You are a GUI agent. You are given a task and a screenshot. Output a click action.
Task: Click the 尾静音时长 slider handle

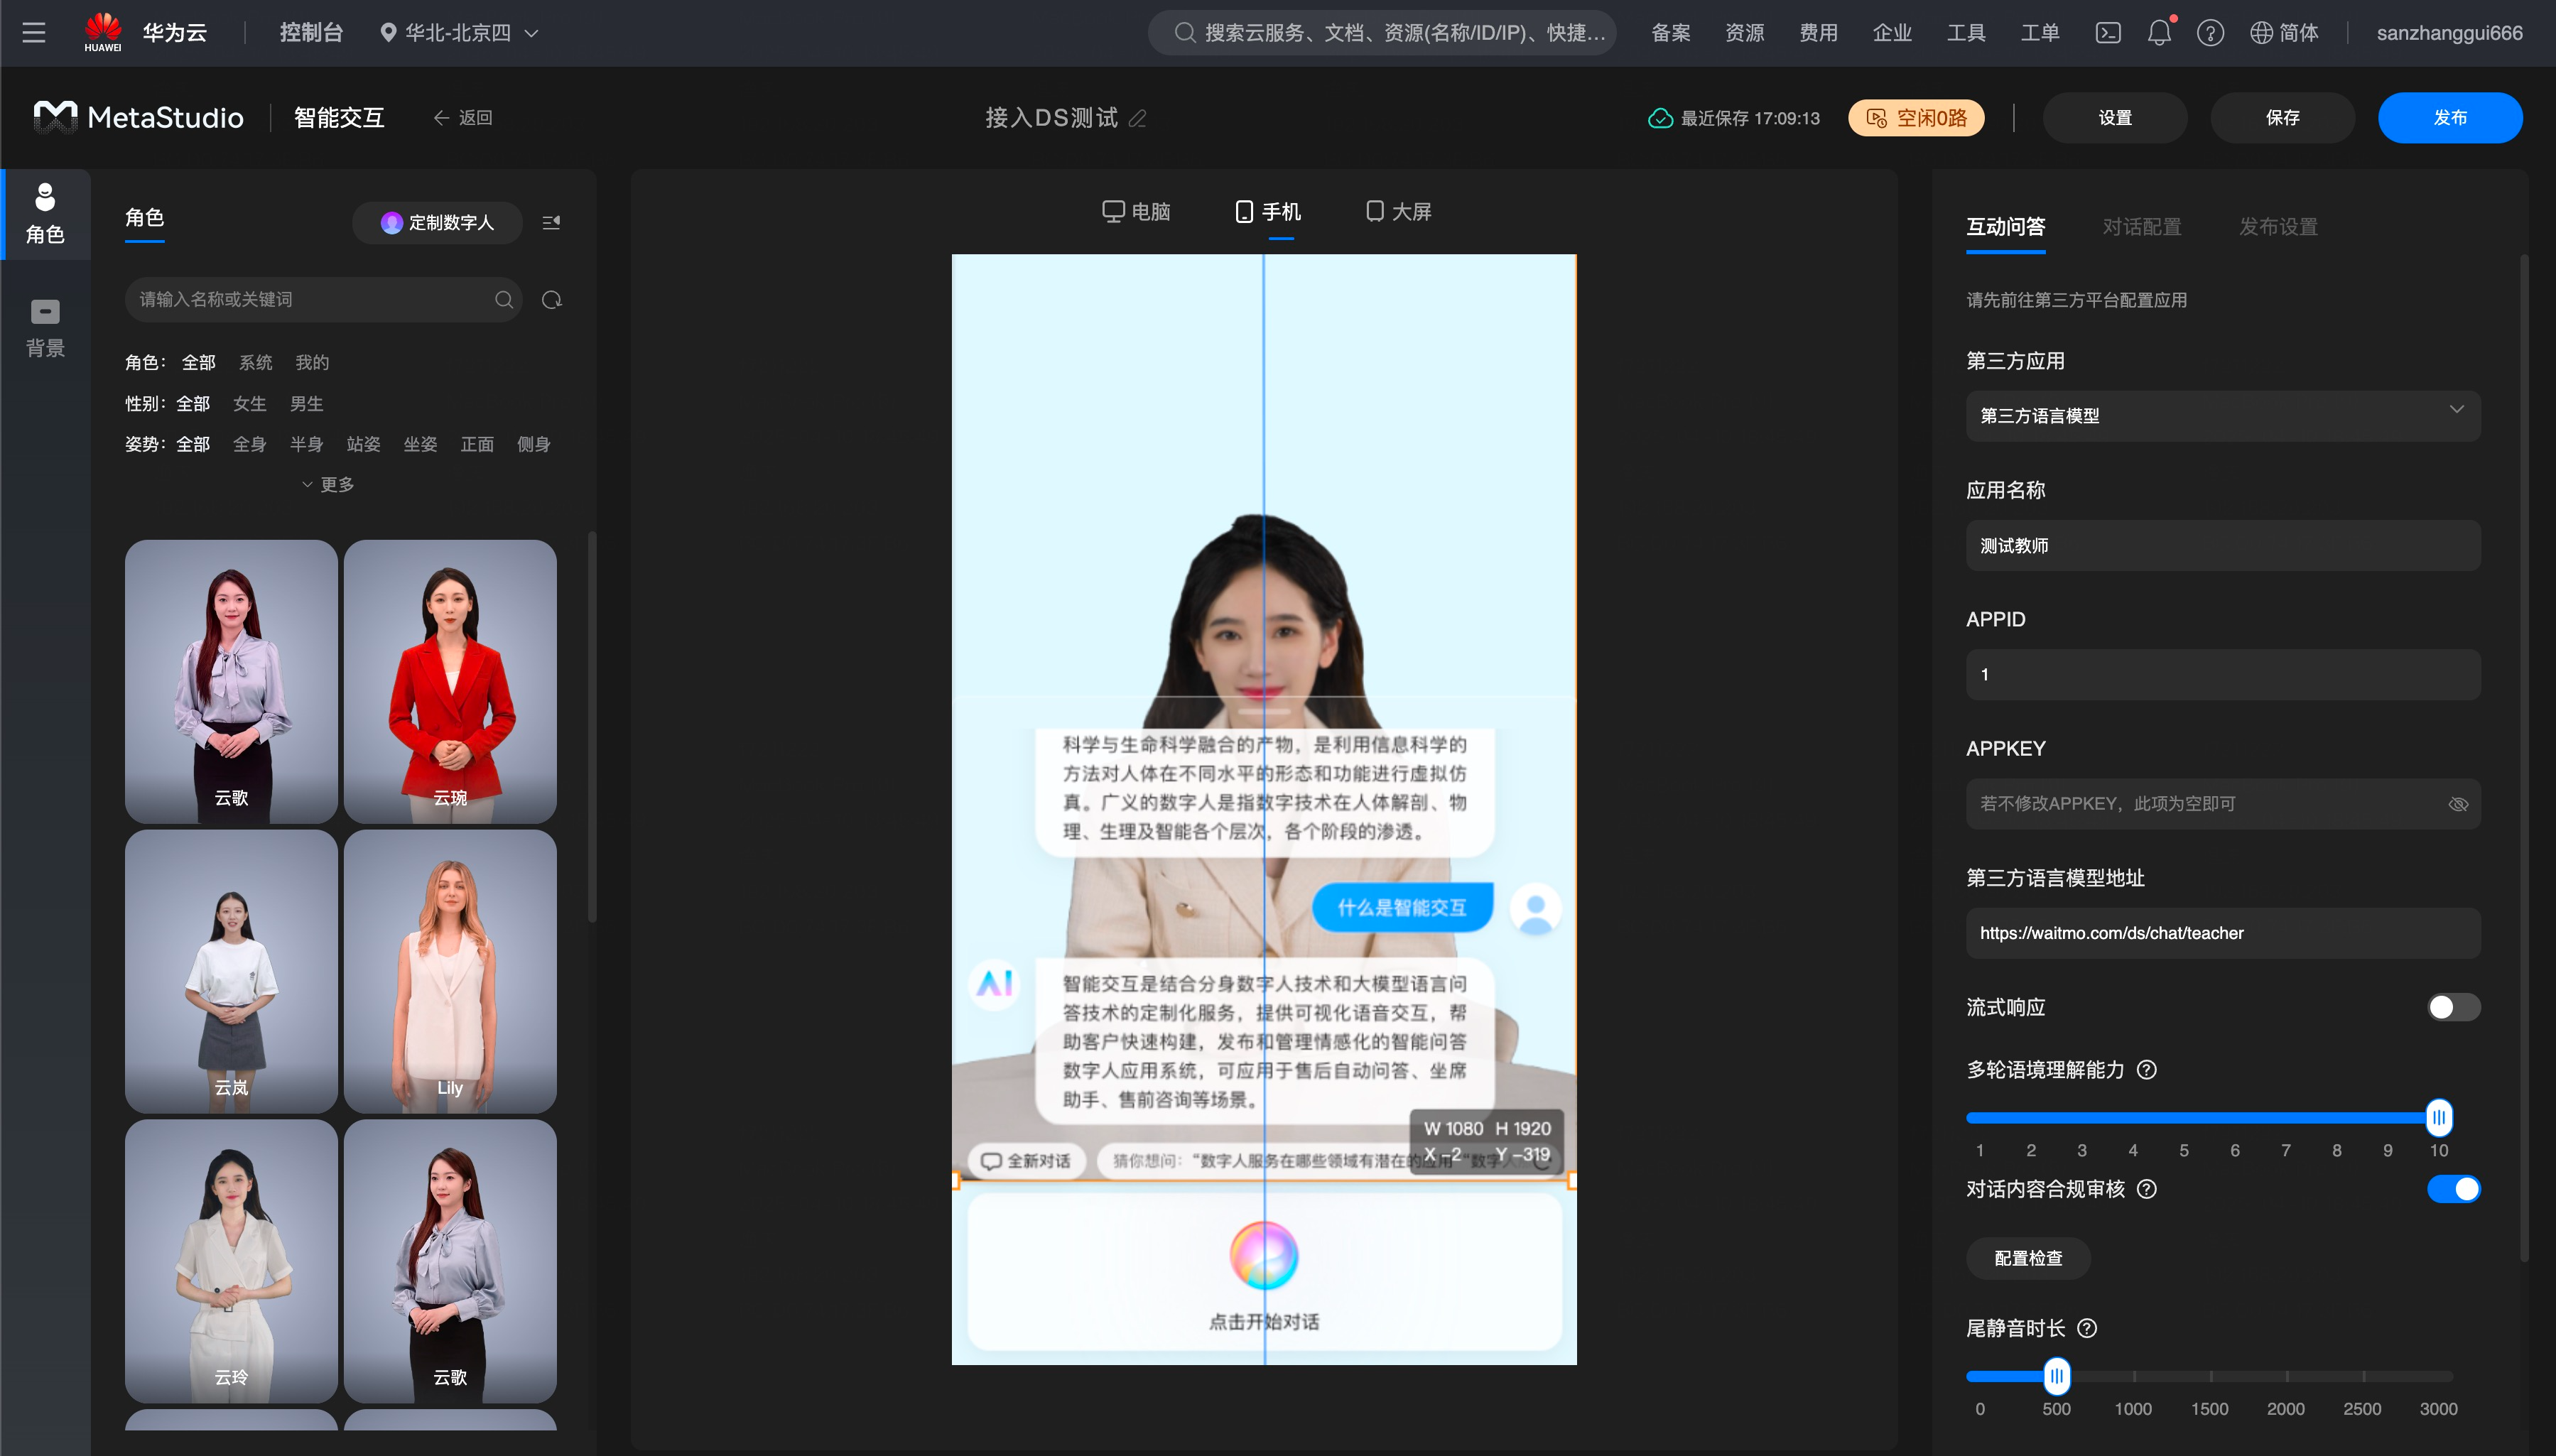(x=2056, y=1376)
